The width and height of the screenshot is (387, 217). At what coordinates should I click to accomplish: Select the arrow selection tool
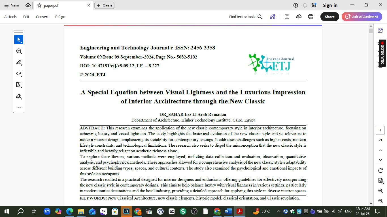point(19,40)
